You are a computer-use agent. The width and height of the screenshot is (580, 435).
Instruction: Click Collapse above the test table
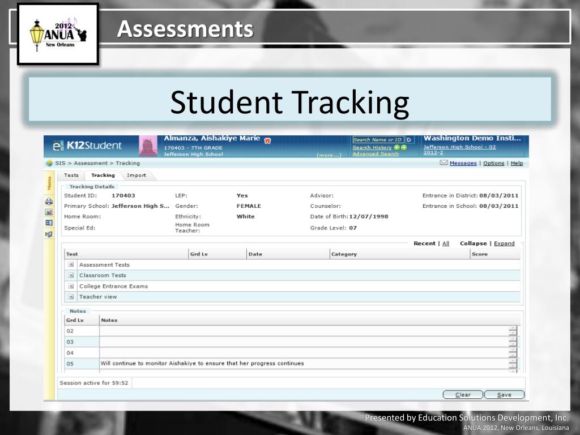pyautogui.click(x=473, y=244)
